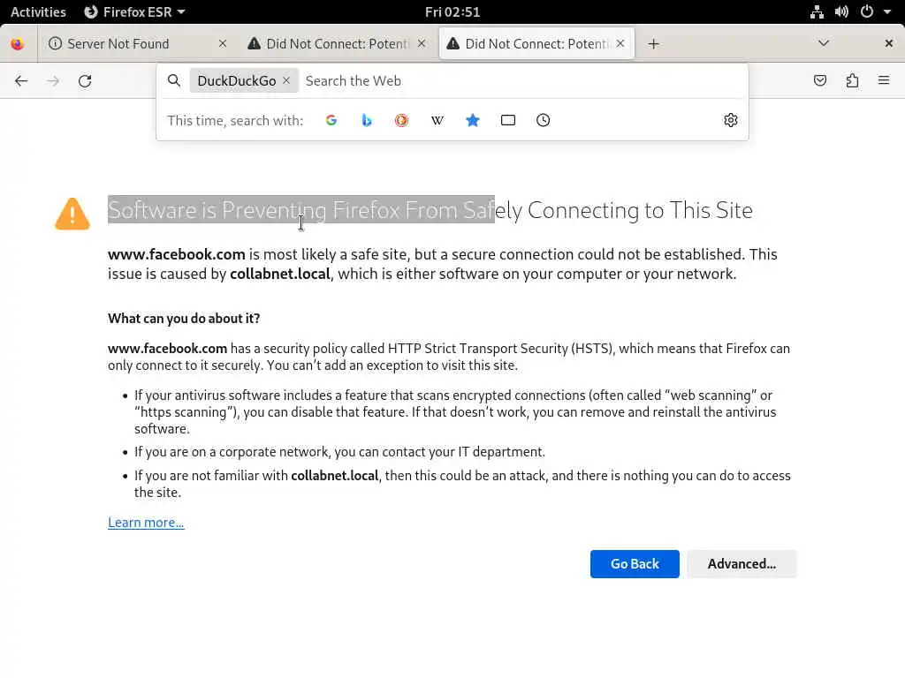Search this time with Bing icon

367,120
